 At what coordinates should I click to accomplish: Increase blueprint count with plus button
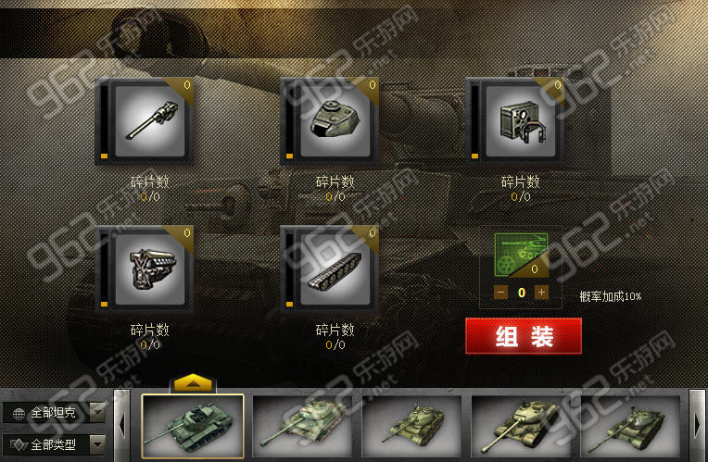541,293
